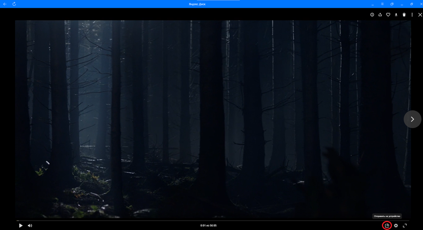Image resolution: width=423 pixels, height=230 pixels.
Task: Close the video viewer with X
Action: (420, 15)
